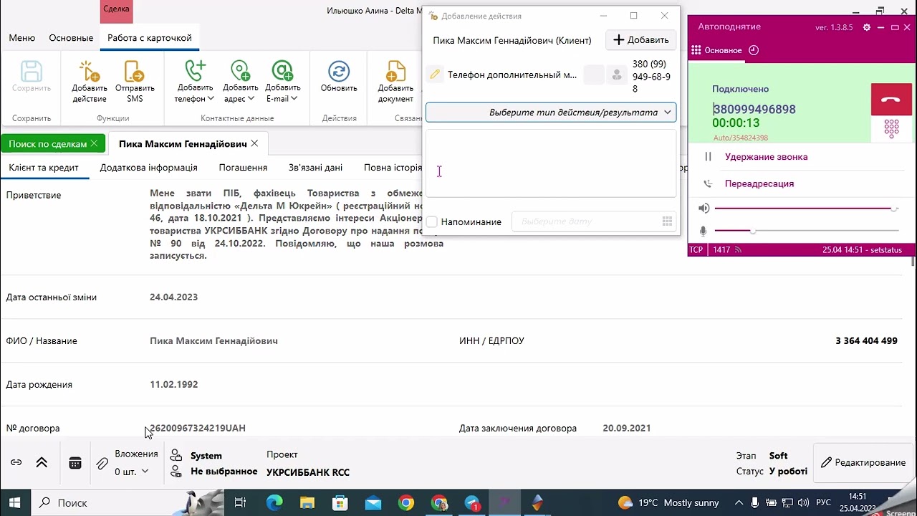Open Автоподнятие settings gear
Viewport: 917px width, 516px height.
click(867, 27)
